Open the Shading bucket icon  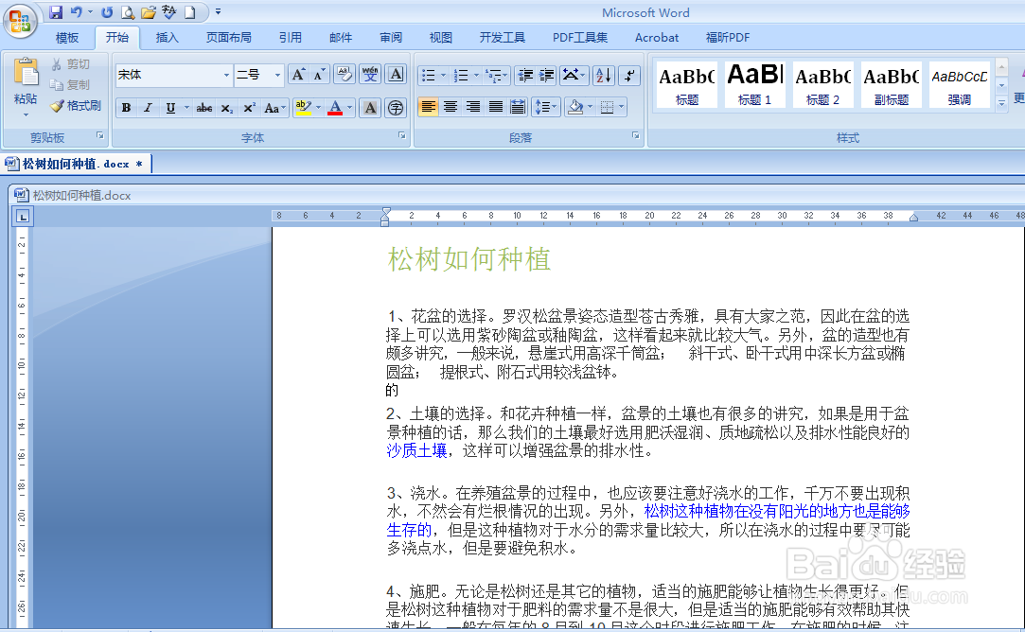(x=575, y=107)
